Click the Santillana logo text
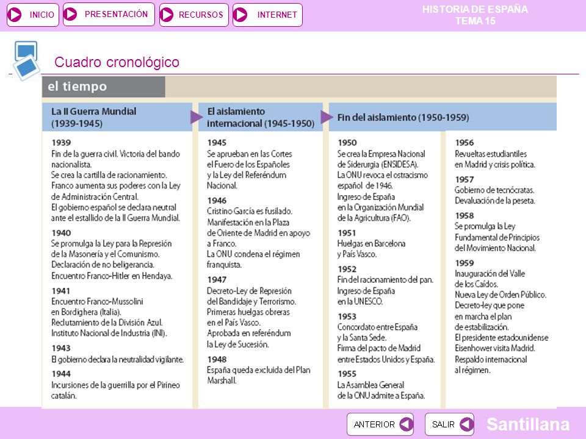Screen dimensions: 586x439 click(528, 424)
